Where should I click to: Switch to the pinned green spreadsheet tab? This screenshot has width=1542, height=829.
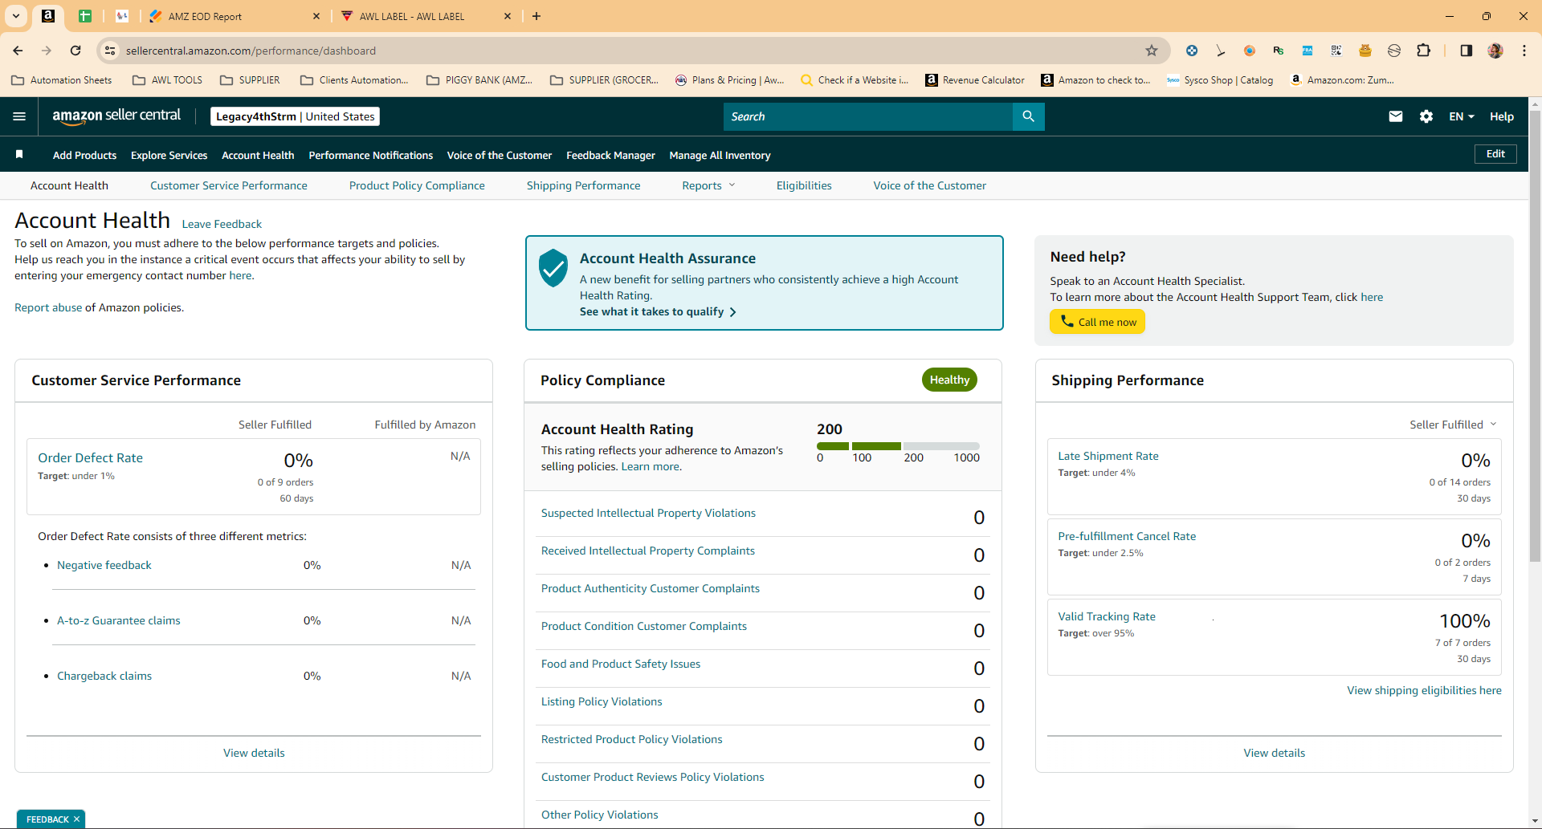85,16
